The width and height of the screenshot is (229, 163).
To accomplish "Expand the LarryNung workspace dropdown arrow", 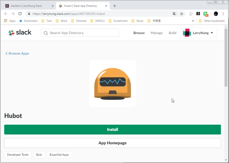I will click(x=212, y=33).
